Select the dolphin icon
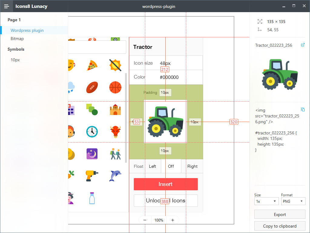310x233 pixels. point(115,176)
